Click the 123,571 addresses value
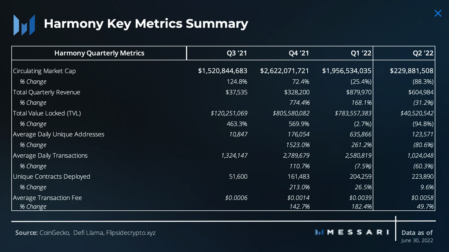449x252 pixels. [423, 135]
